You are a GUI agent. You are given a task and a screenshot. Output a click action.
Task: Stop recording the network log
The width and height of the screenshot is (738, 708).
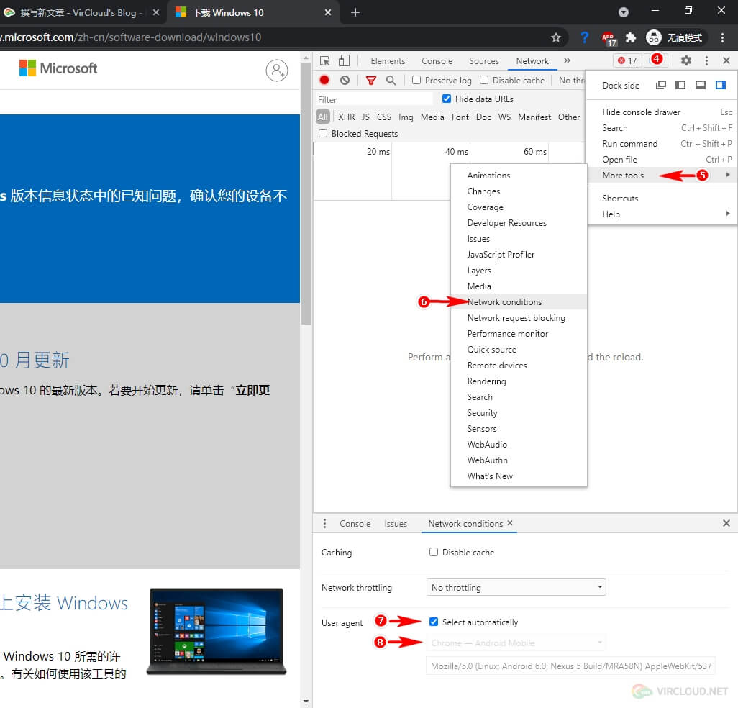click(324, 80)
